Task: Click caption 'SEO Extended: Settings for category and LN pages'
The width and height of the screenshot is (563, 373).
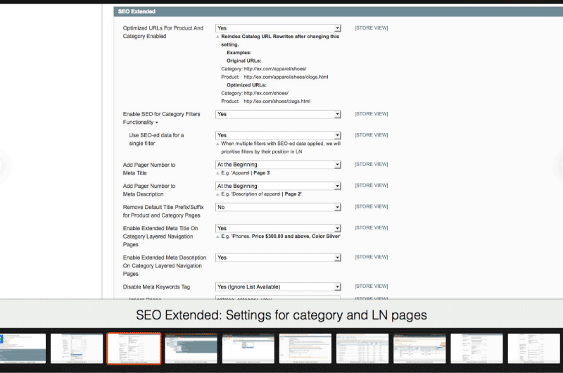Action: click(x=281, y=315)
